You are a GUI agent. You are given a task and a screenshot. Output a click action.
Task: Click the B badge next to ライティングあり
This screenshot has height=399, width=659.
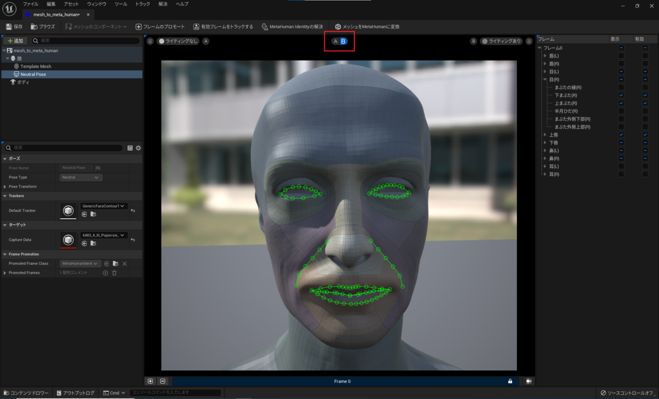473,41
